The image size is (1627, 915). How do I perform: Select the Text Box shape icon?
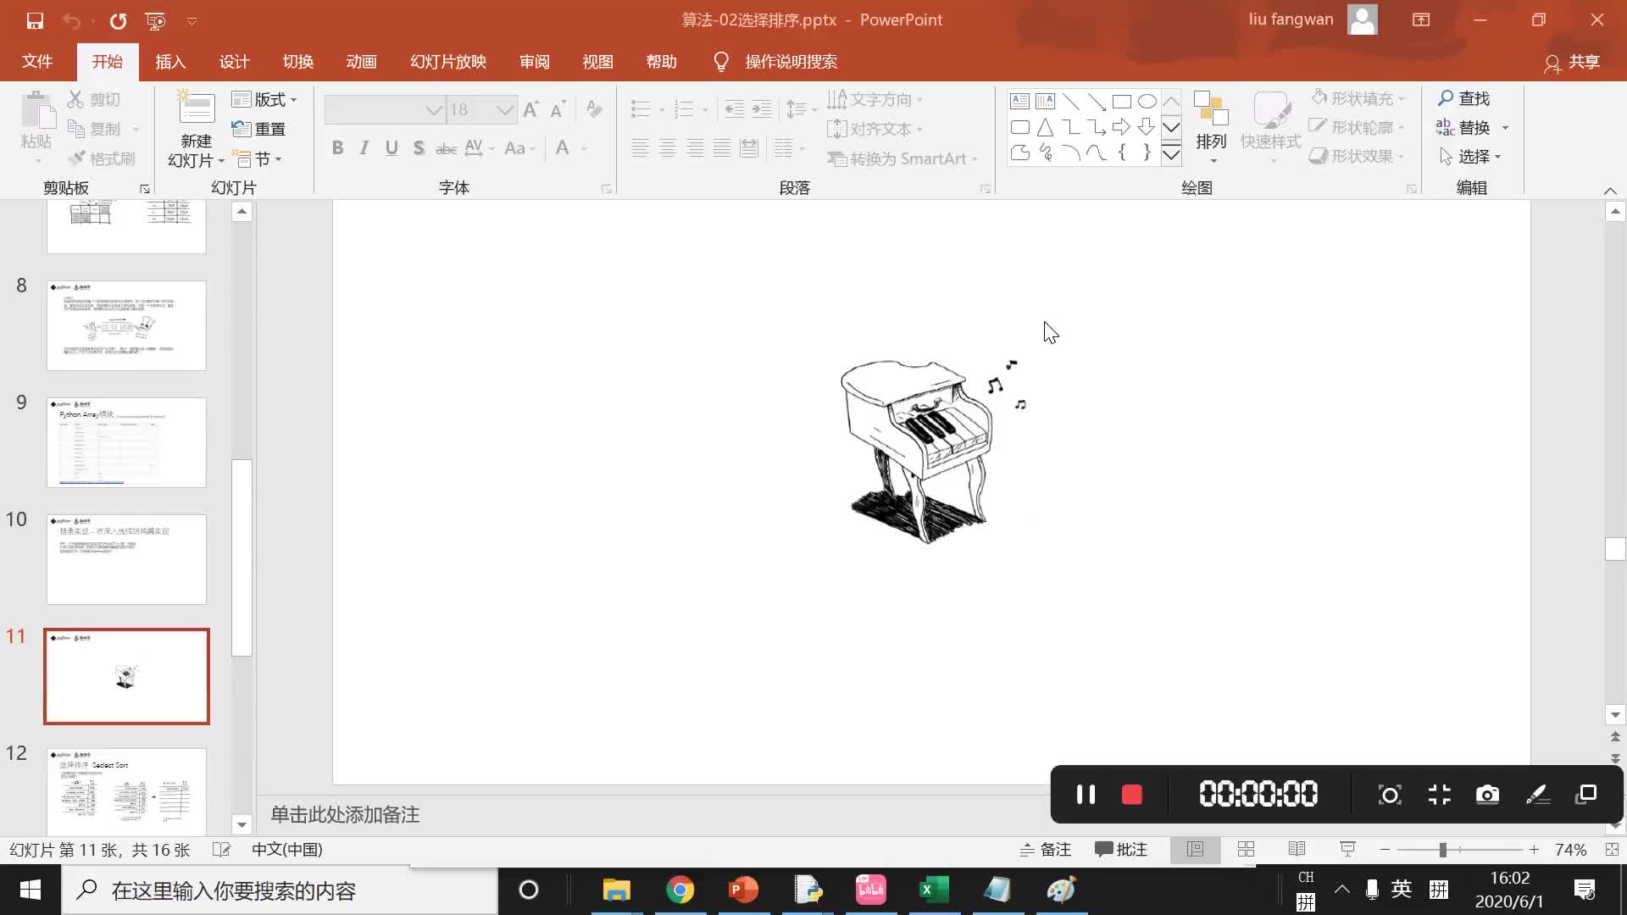click(x=1020, y=102)
